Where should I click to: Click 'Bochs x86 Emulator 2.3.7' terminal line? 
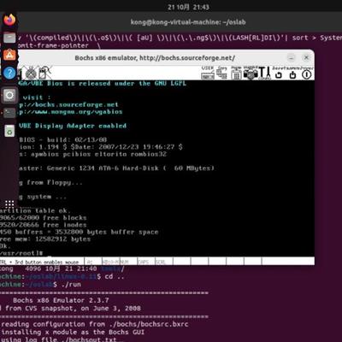(x=61, y=300)
